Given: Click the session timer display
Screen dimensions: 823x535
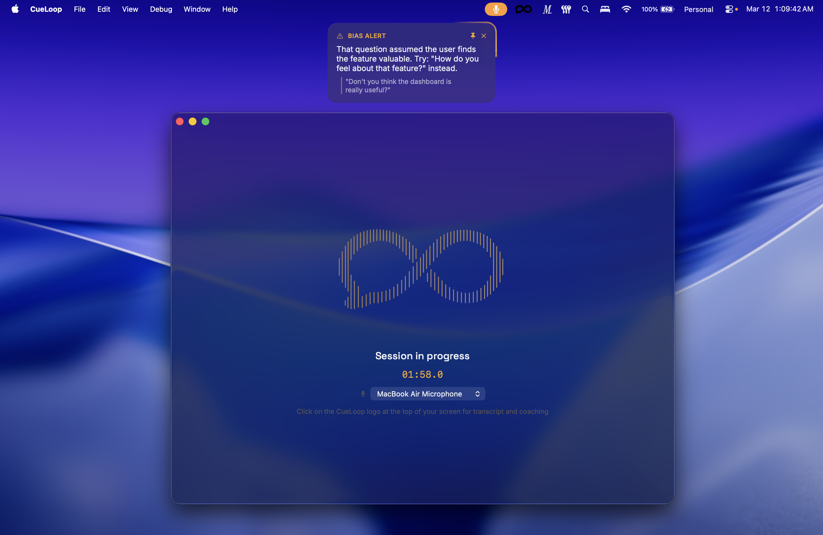Looking at the screenshot, I should pyautogui.click(x=422, y=374).
